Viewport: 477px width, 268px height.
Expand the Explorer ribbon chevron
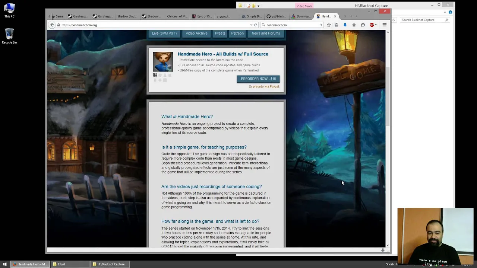click(x=445, y=12)
